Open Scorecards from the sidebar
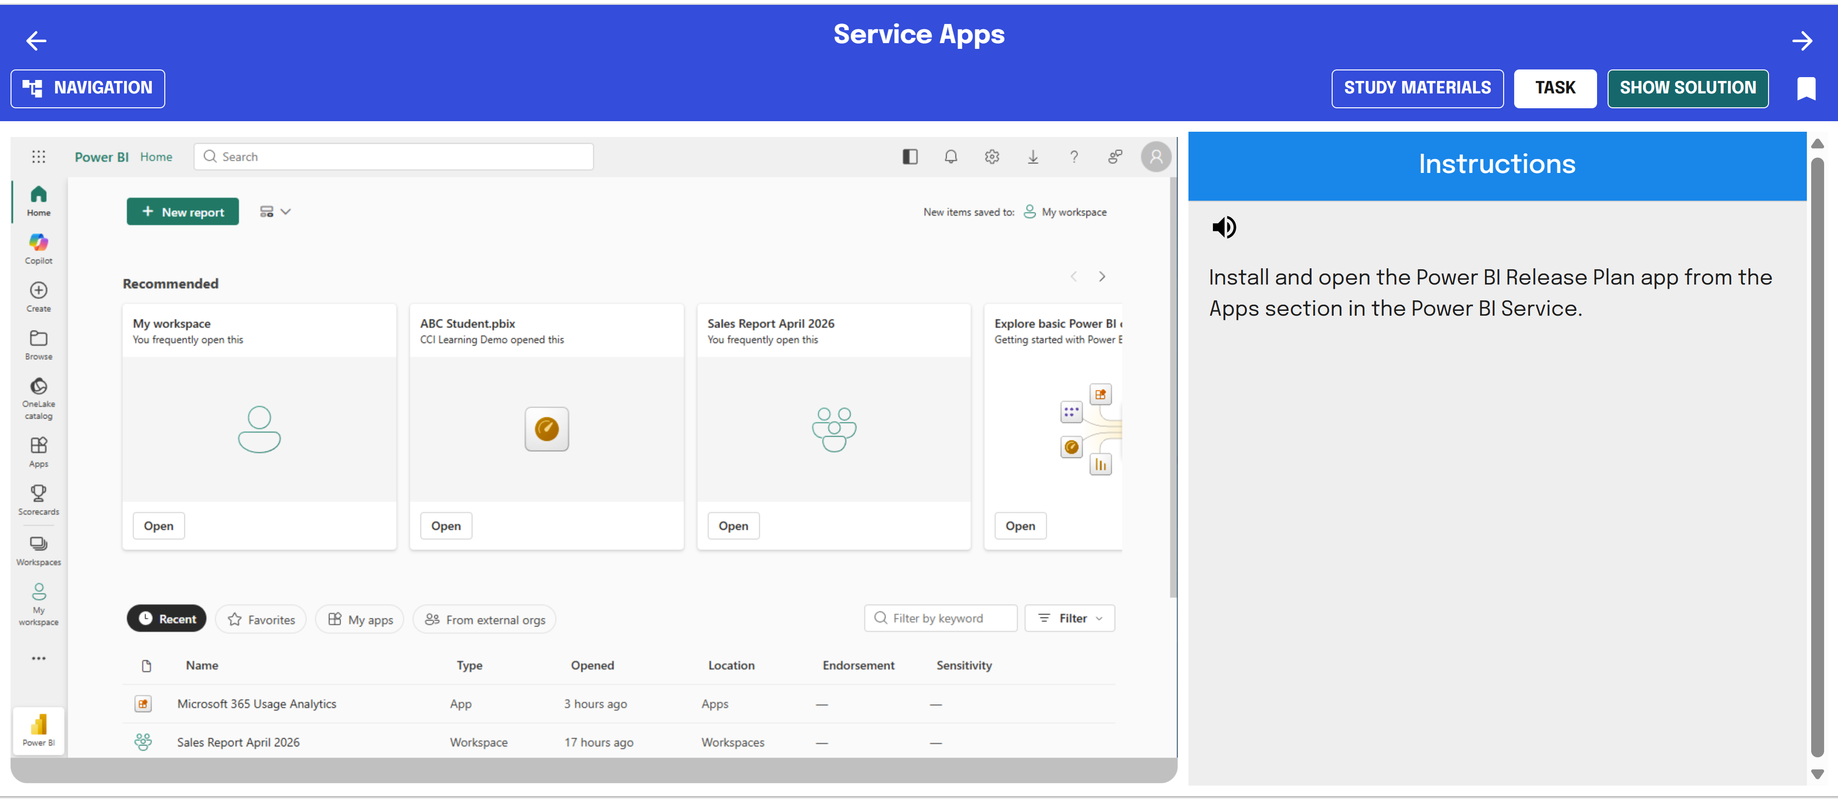 [38, 500]
